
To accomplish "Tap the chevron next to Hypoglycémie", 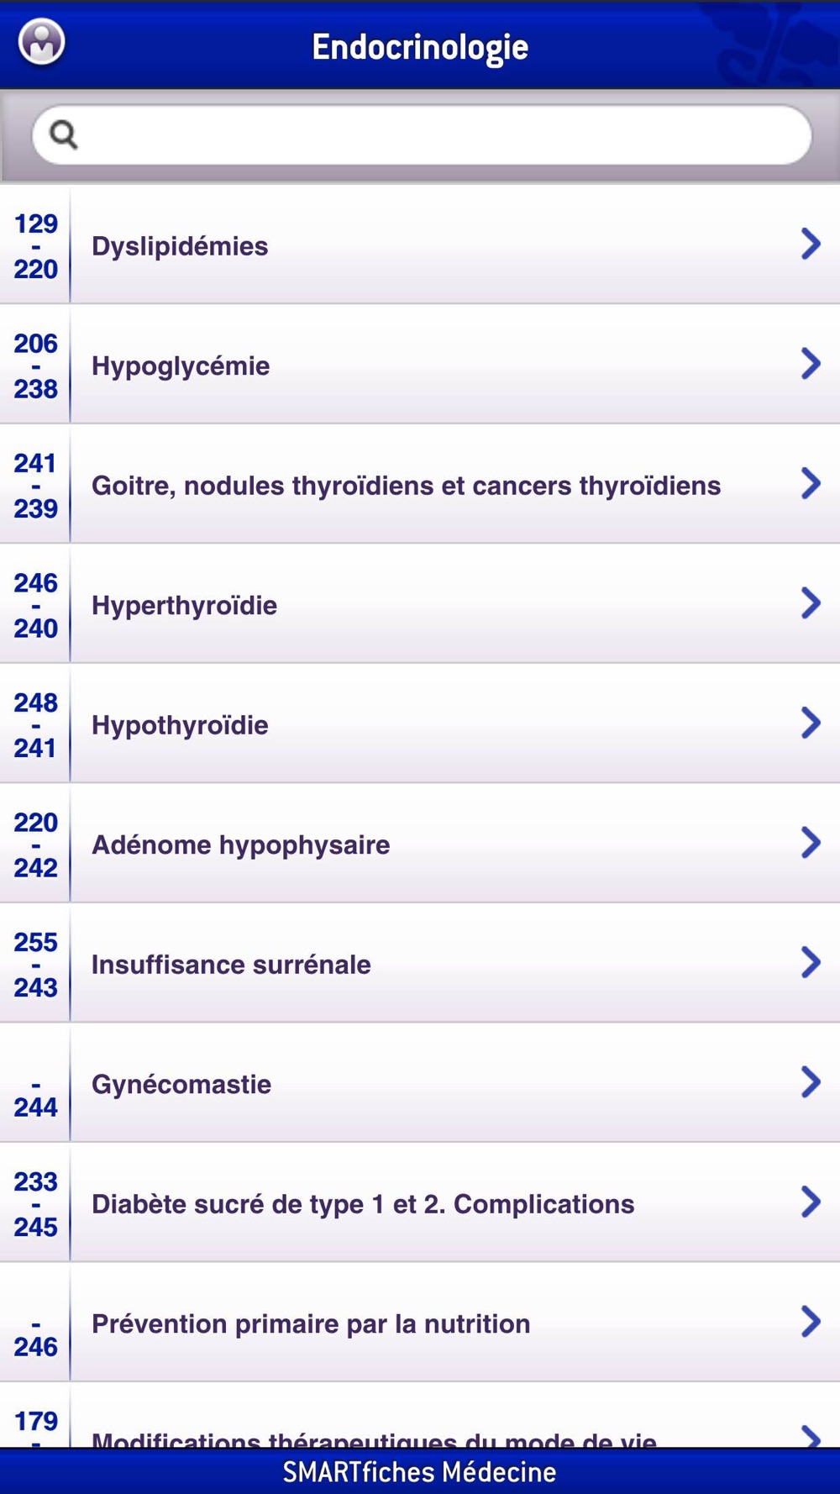I will [811, 364].
